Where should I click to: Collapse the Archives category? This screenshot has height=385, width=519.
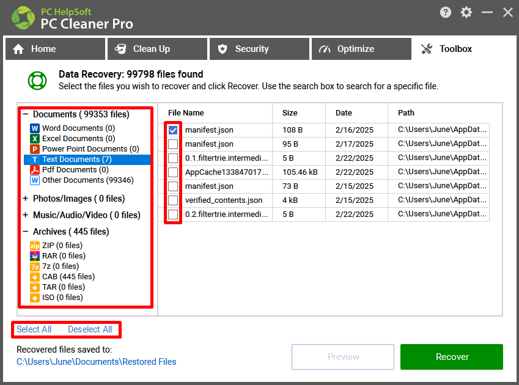point(26,232)
